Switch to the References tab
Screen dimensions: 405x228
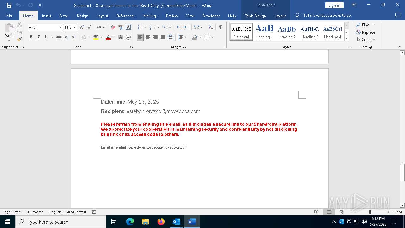pos(126,16)
